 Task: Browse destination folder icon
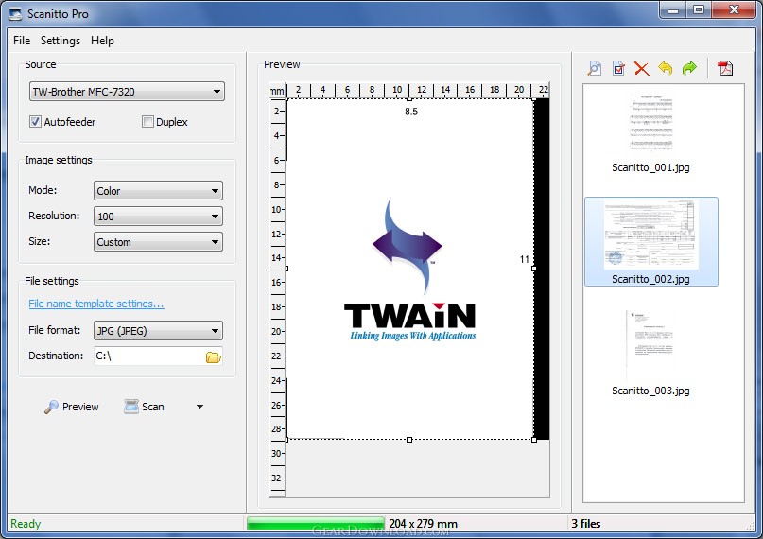click(213, 357)
